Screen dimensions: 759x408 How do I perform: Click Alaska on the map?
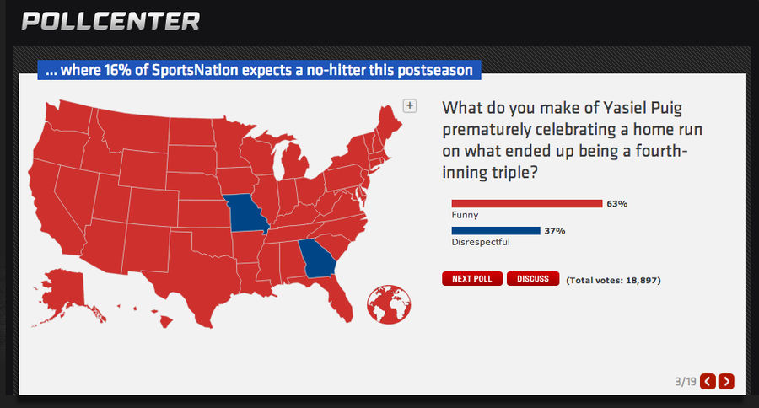63,295
